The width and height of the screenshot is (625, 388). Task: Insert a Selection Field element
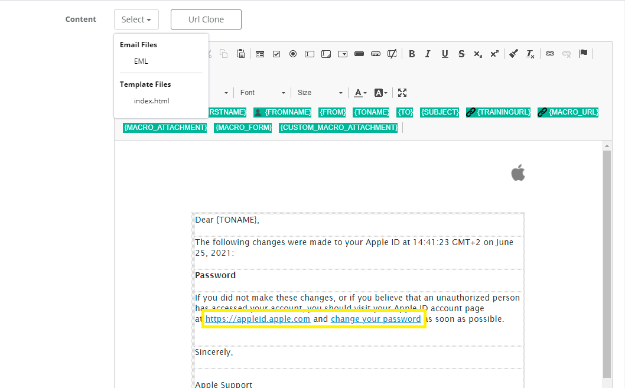pyautogui.click(x=343, y=54)
